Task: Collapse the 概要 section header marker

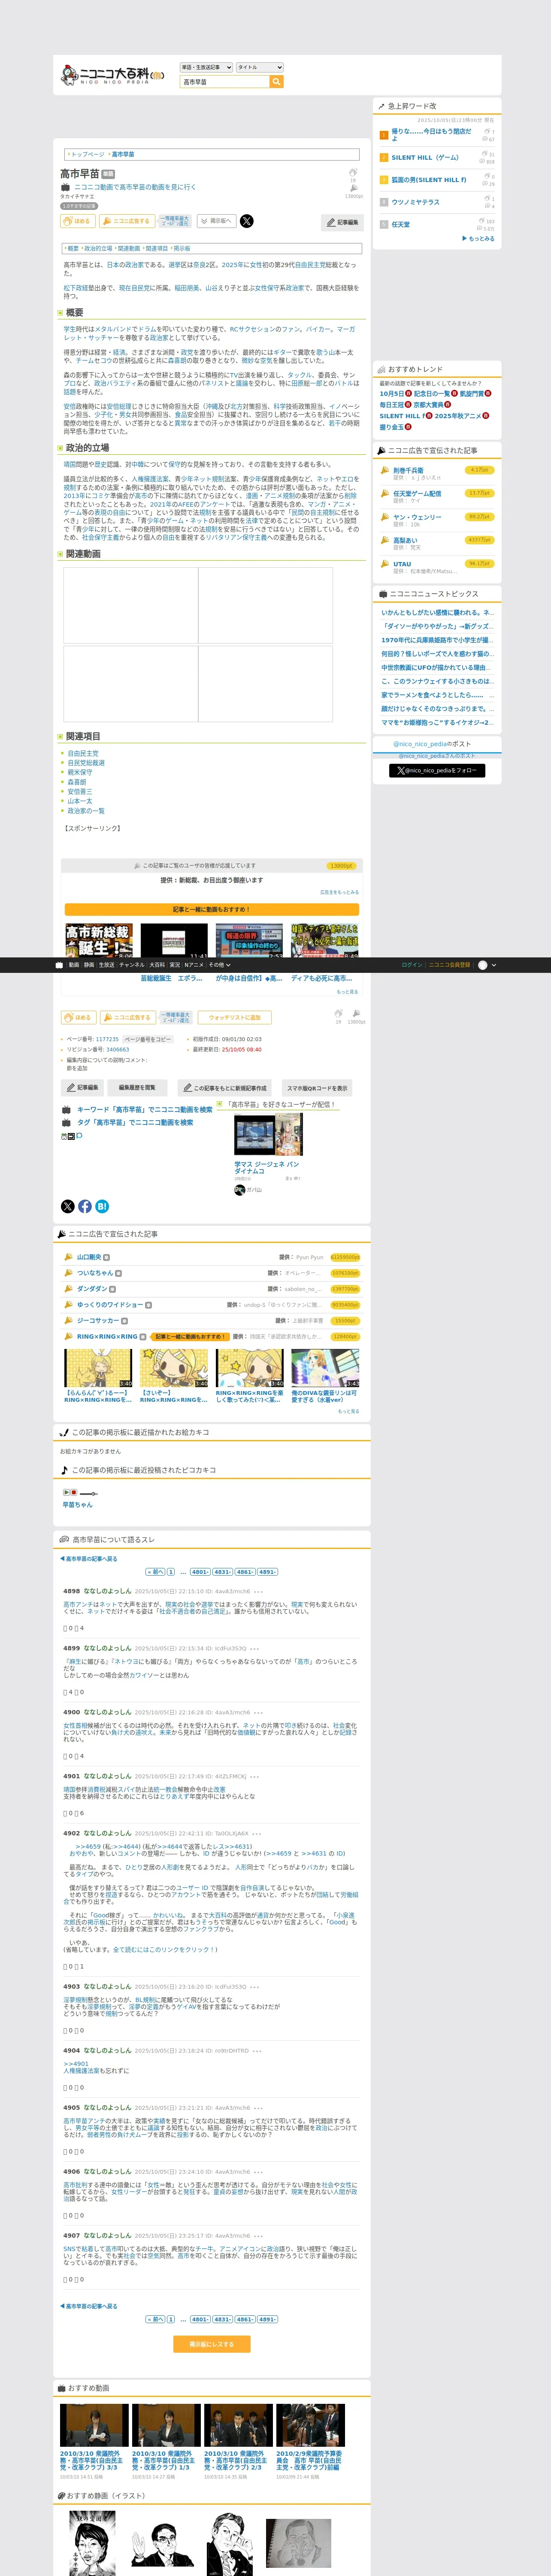Action: click(x=60, y=313)
